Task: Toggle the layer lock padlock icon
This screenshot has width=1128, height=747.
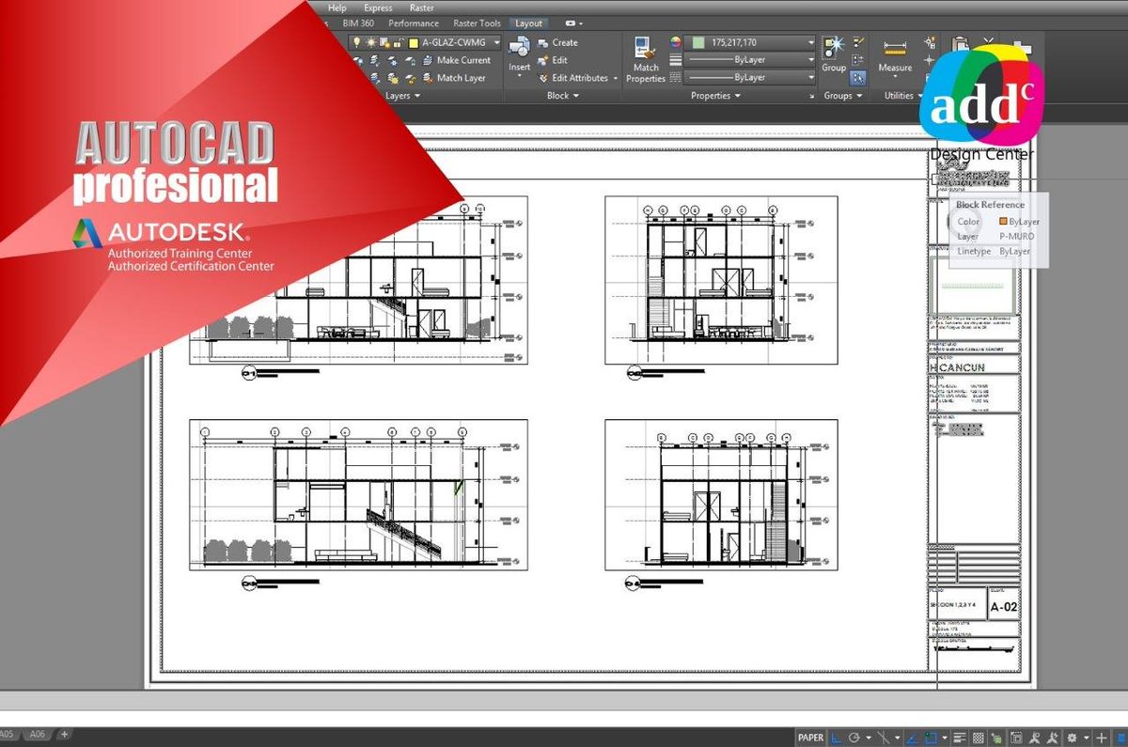Action: point(398,42)
